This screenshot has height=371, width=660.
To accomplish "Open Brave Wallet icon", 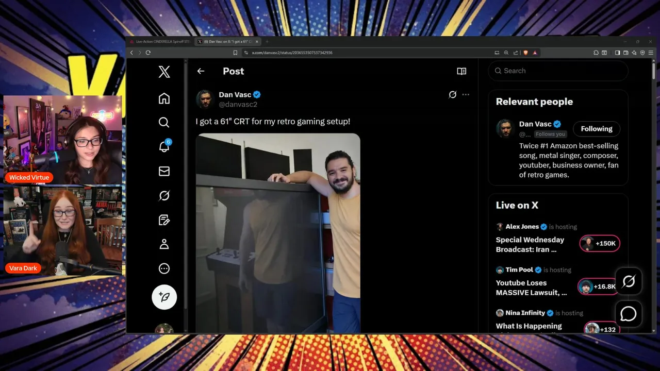I will coord(626,53).
